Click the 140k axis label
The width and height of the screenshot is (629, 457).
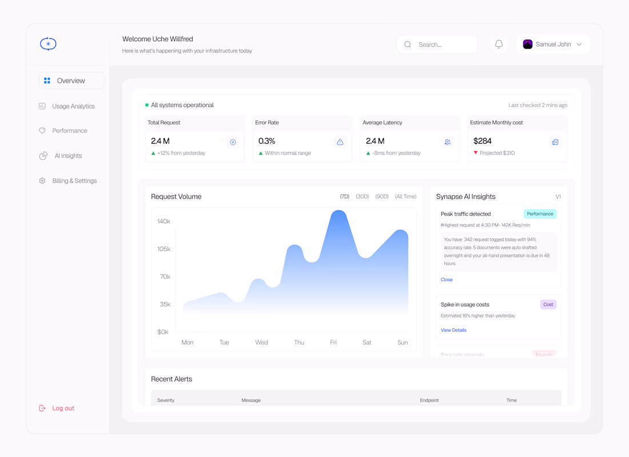tap(164, 221)
